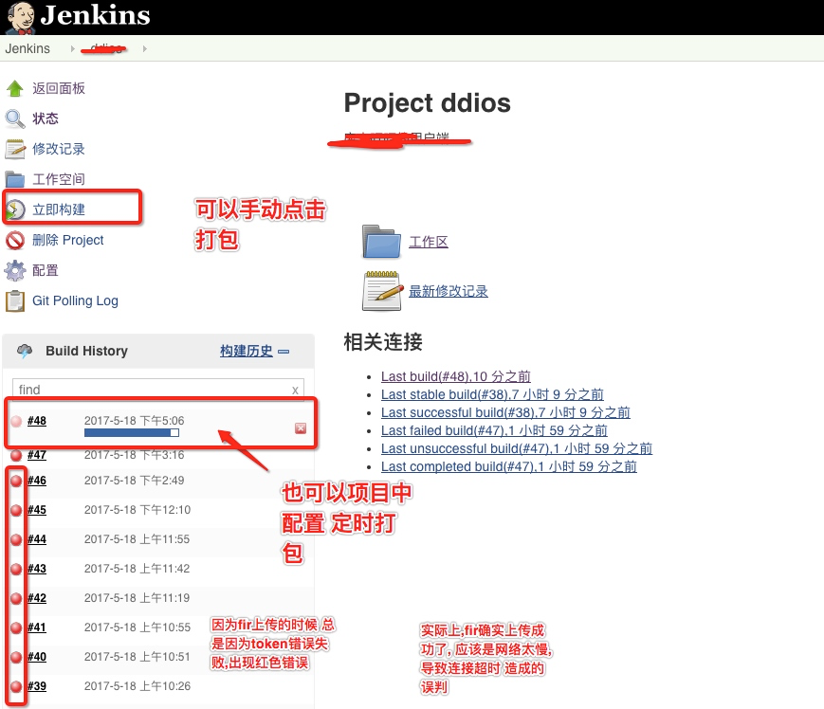Screen dimensions: 824x709
Task: Click the green up-arrow icon for 返回面板
Action: click(x=15, y=89)
